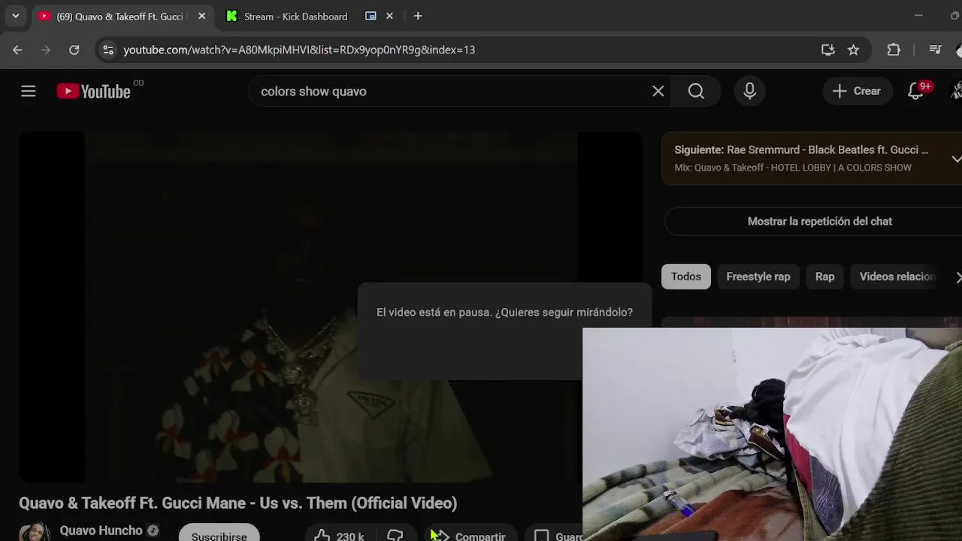Select the Videos relacionados chip
The height and width of the screenshot is (541, 962).
pyautogui.click(x=896, y=277)
